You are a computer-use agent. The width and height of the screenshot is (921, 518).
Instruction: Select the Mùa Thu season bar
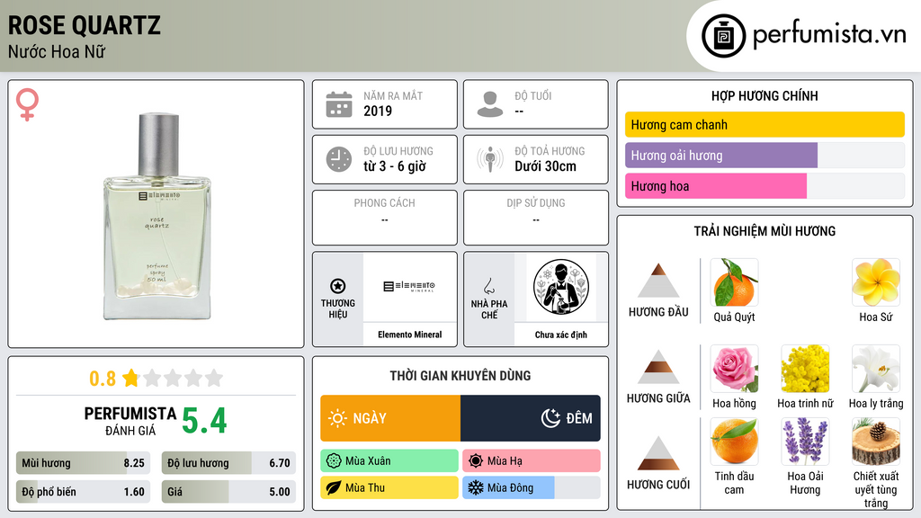click(389, 487)
